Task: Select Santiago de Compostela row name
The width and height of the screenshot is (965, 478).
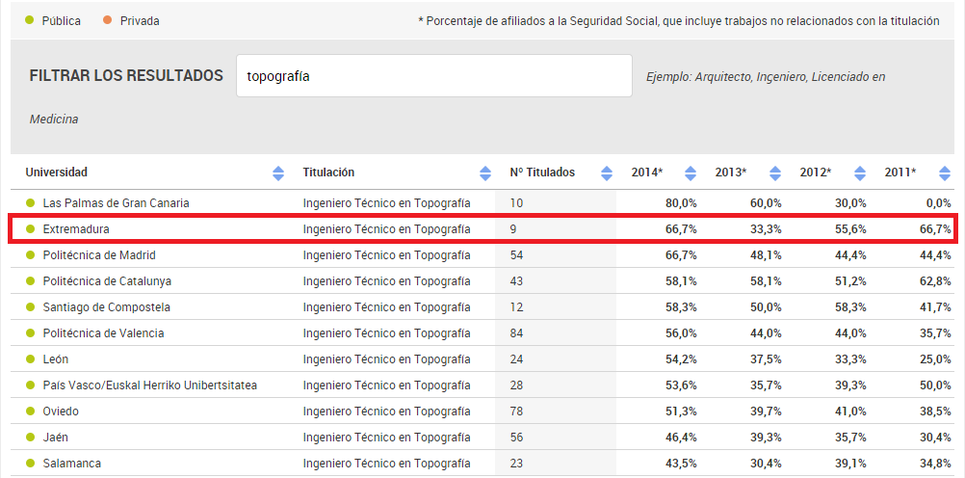Action: [x=107, y=306]
